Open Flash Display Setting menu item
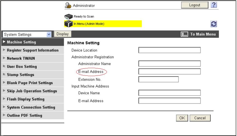The image size is (237, 136). point(33,99)
